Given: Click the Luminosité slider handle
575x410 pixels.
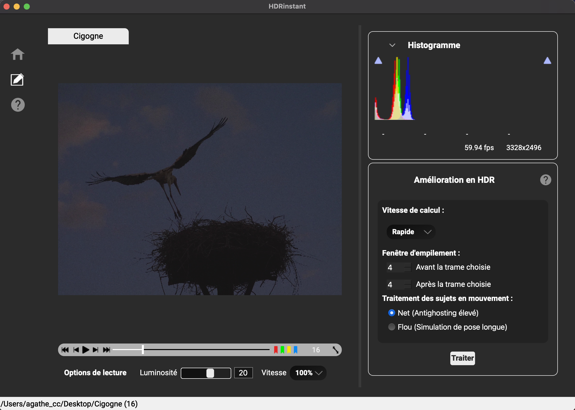Looking at the screenshot, I should [210, 373].
